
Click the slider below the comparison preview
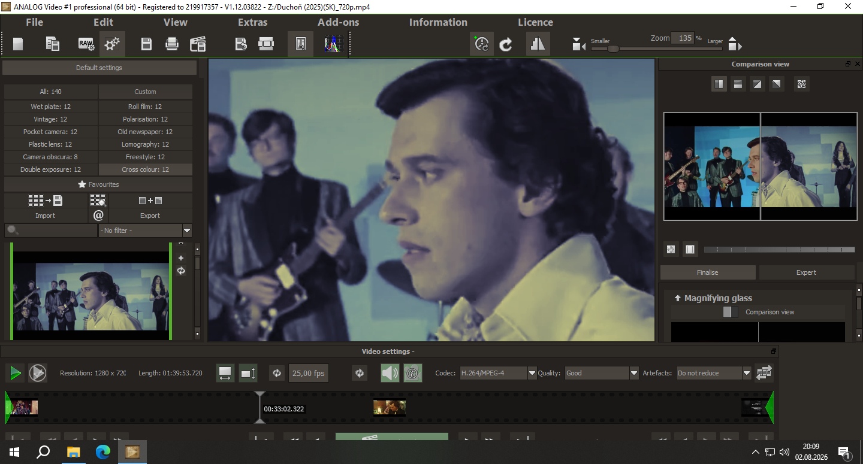coord(780,249)
